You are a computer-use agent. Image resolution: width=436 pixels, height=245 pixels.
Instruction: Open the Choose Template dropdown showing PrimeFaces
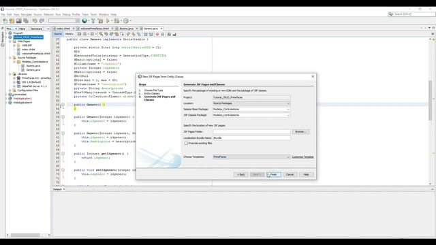(288, 157)
